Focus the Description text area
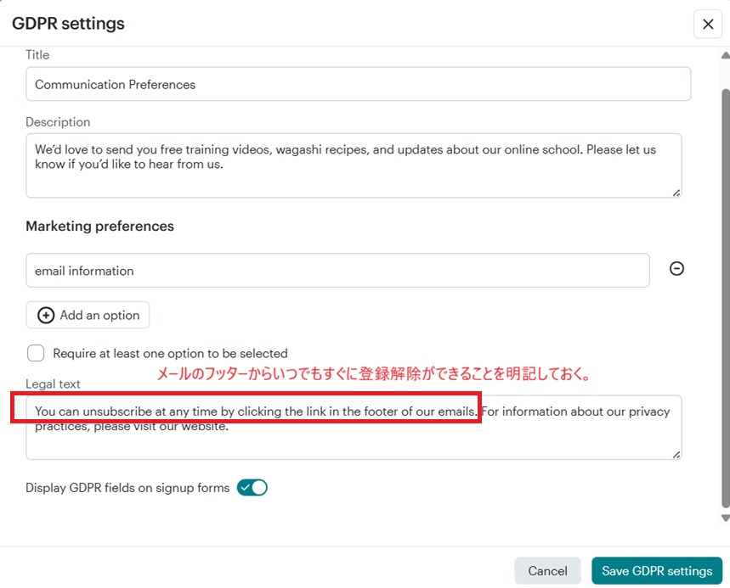Screen dimensions: 730x588 point(353,165)
